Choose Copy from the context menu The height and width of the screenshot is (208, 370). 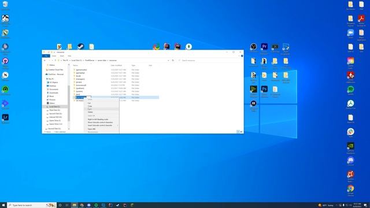[x=102, y=106]
